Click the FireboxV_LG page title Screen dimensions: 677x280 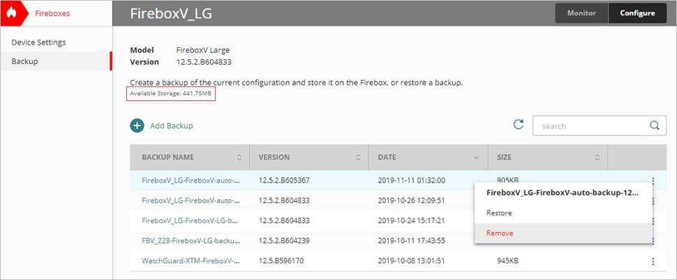(171, 13)
